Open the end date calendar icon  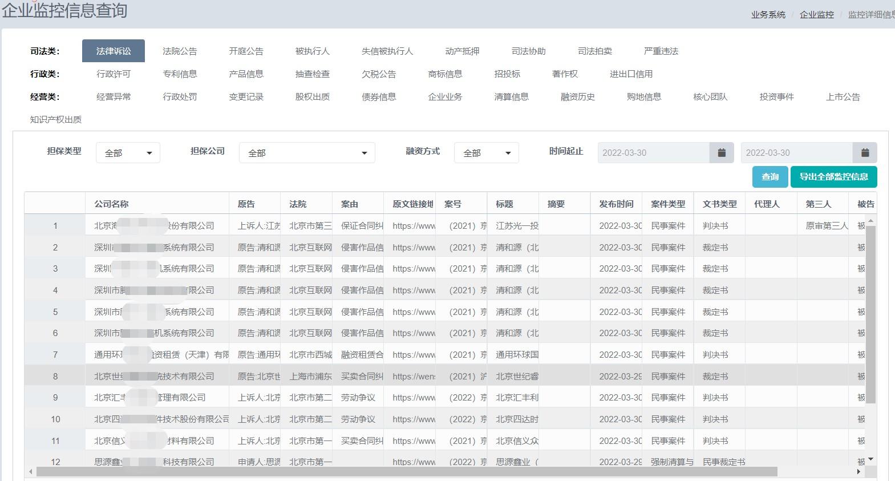(x=865, y=153)
